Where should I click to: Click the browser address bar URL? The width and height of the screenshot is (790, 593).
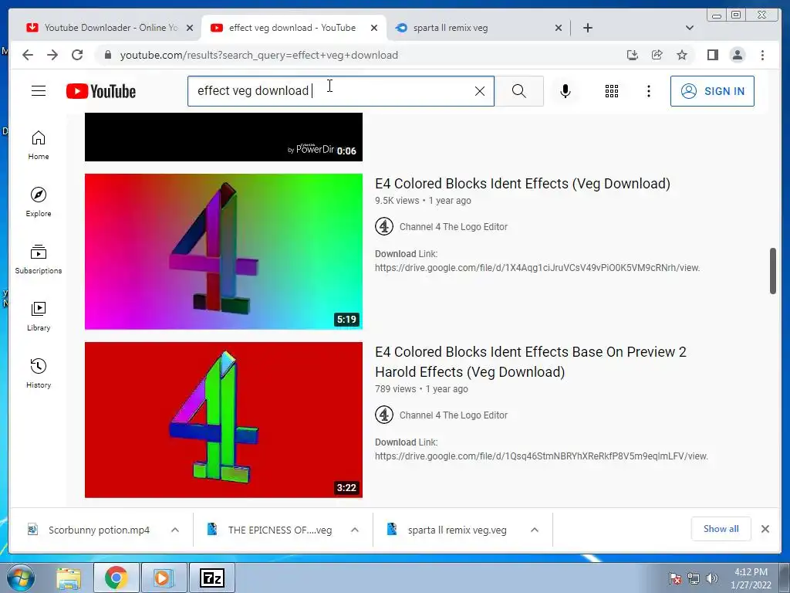pyautogui.click(x=259, y=55)
